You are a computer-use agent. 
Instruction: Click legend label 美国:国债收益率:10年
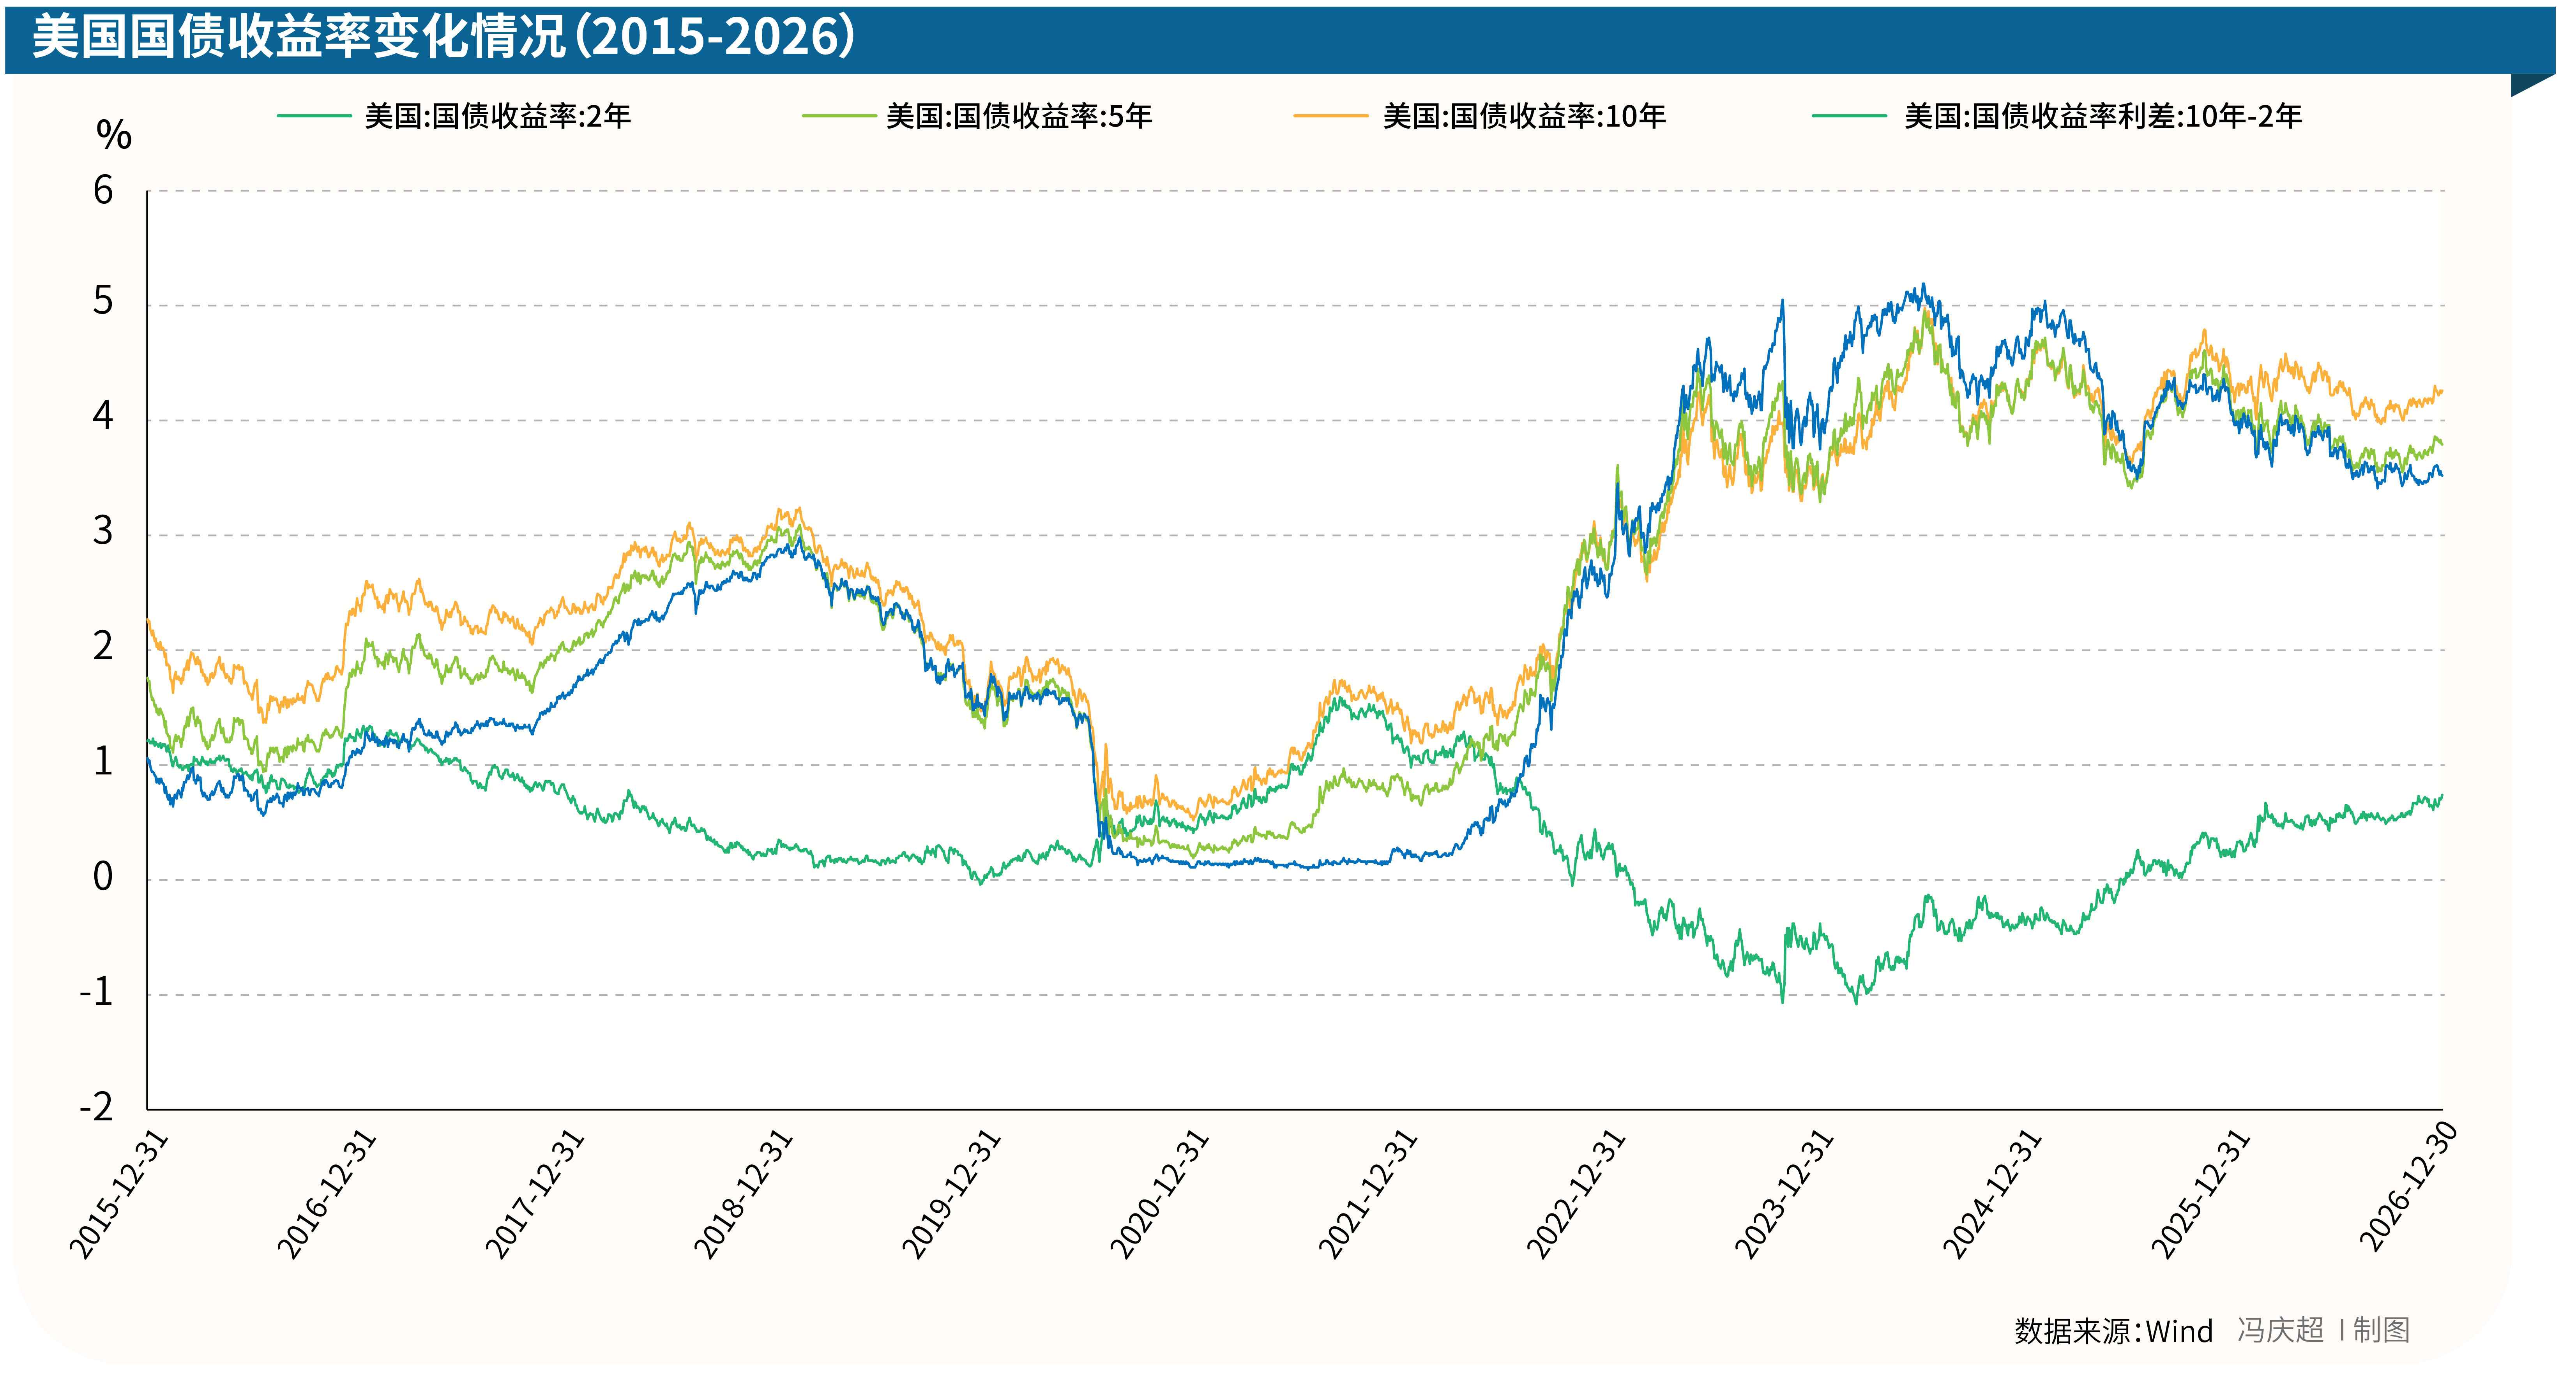point(1524,117)
